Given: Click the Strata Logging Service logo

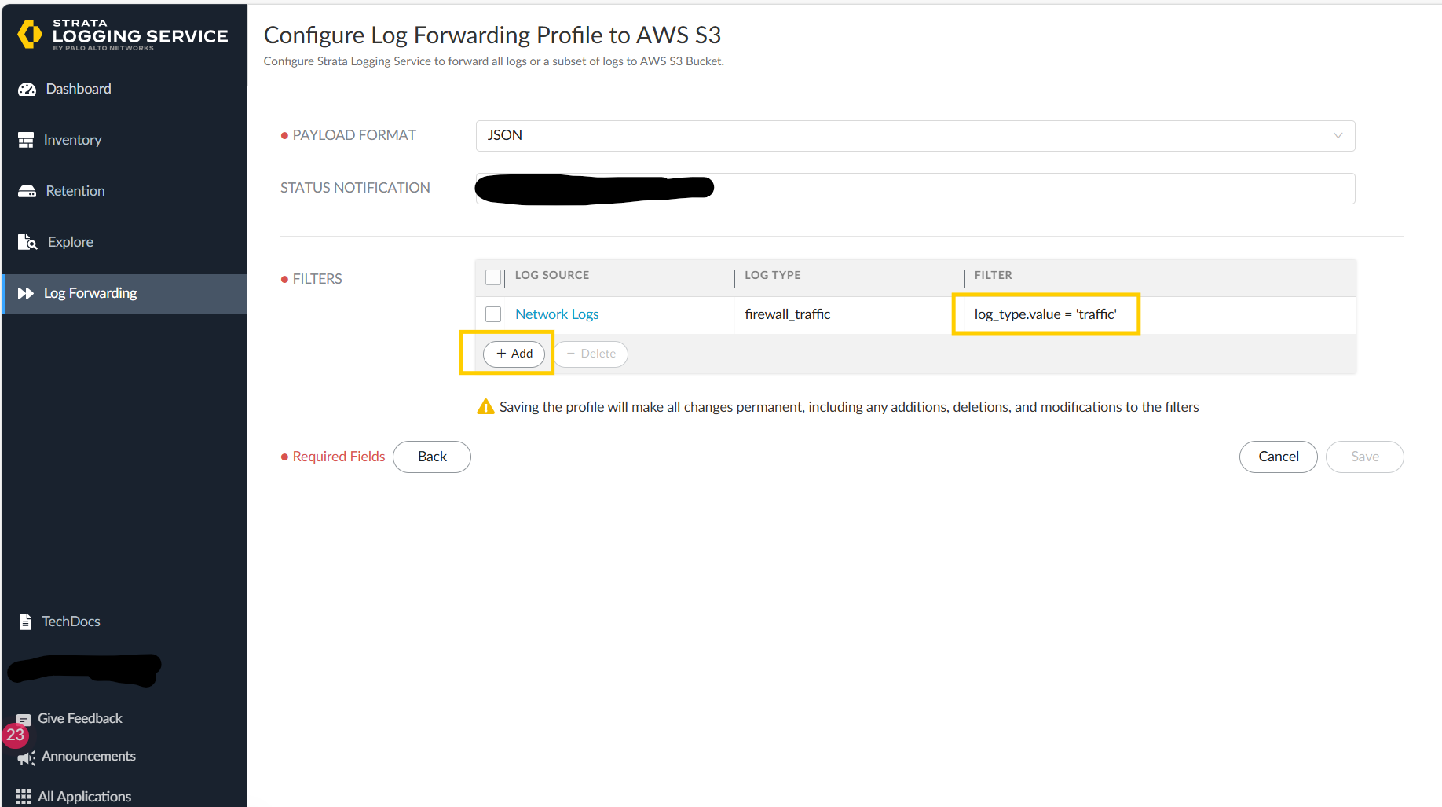Looking at the screenshot, I should (122, 35).
